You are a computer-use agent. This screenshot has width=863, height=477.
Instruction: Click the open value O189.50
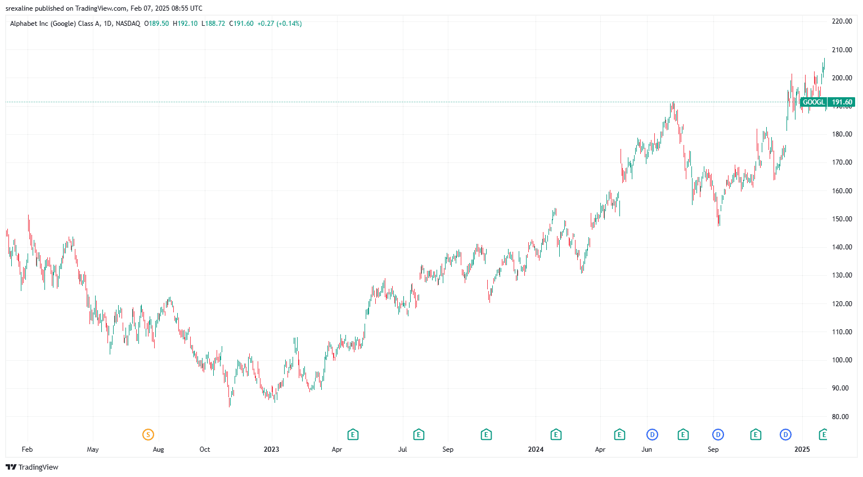156,24
